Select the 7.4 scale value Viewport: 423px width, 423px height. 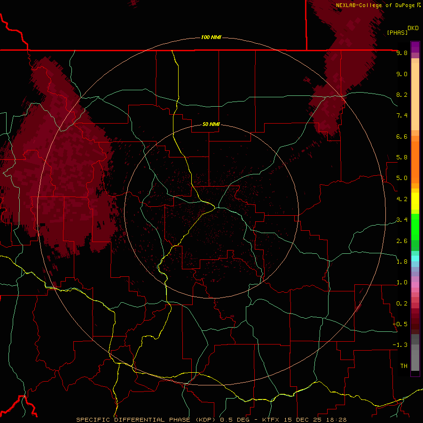(x=402, y=116)
